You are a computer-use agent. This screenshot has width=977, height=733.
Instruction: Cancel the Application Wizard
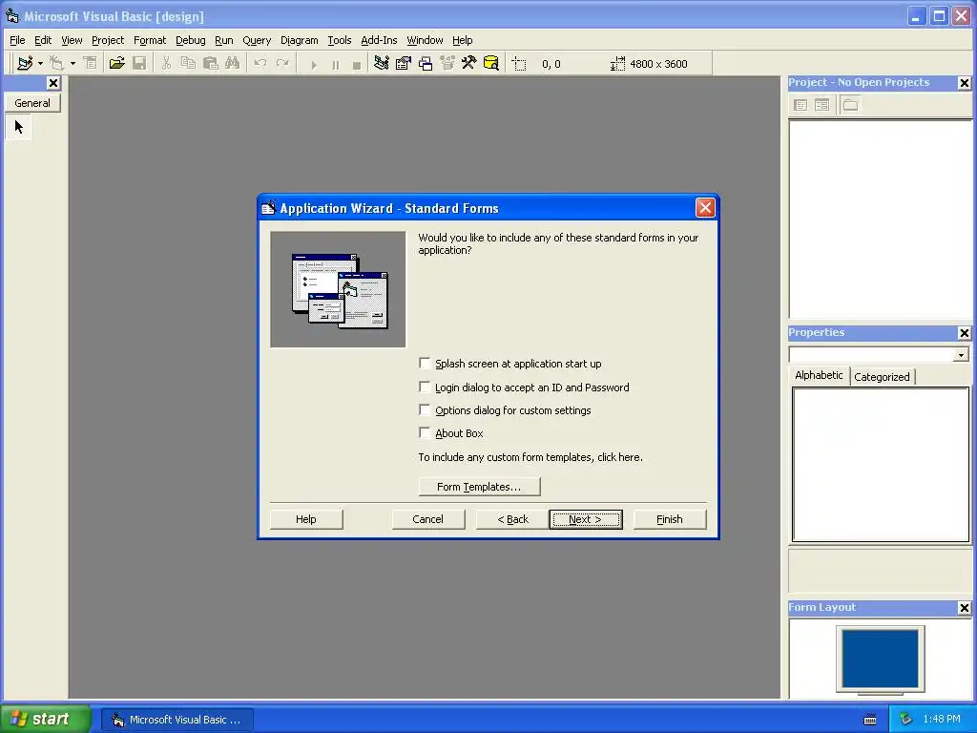click(x=428, y=519)
